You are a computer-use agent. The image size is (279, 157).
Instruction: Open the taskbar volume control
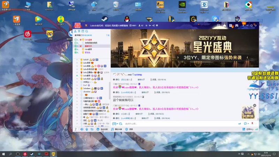point(259,154)
